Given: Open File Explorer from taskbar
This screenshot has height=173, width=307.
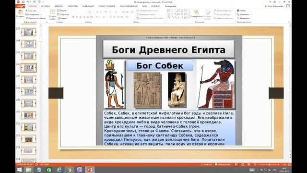Looking at the screenshot, I should coord(29,170).
